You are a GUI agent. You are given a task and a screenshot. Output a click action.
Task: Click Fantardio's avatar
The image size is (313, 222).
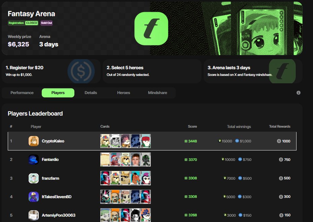tap(34, 160)
